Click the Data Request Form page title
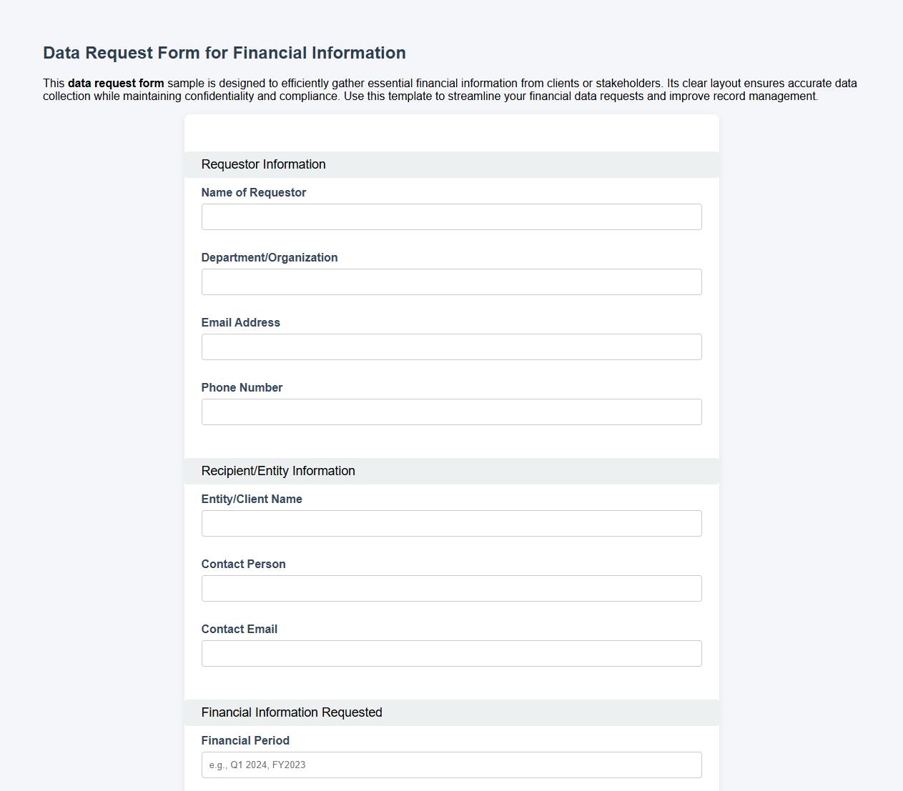The height and width of the screenshot is (791, 903). [x=224, y=52]
